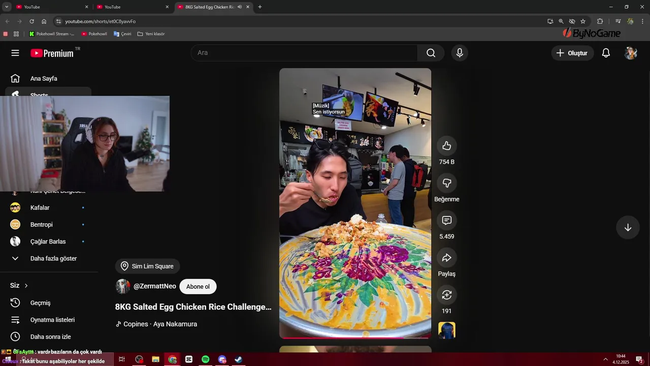Open File Explorer from the taskbar
The width and height of the screenshot is (650, 366).
156,359
